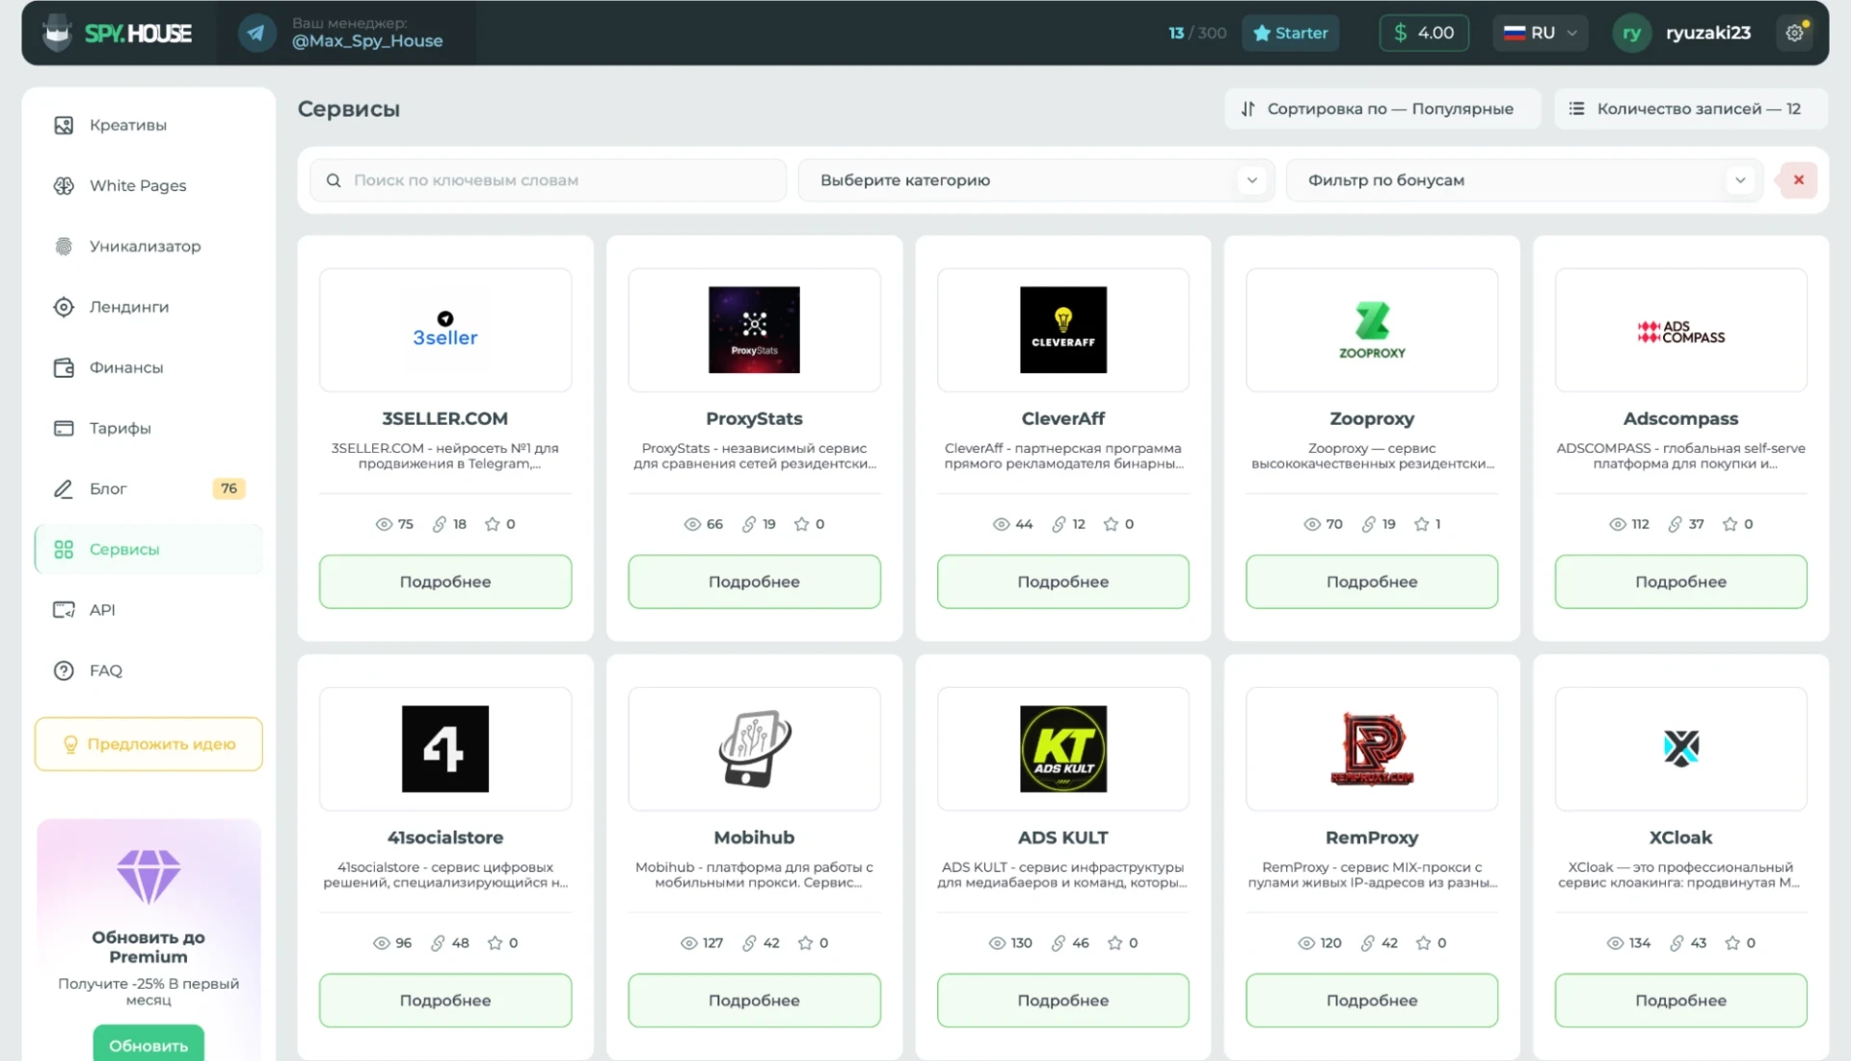The width and height of the screenshot is (1851, 1061).
Task: Click Подробнее on the Zooproxy card
Action: click(x=1372, y=582)
